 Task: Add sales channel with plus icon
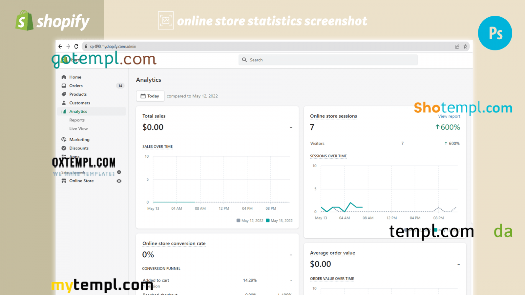tap(119, 172)
